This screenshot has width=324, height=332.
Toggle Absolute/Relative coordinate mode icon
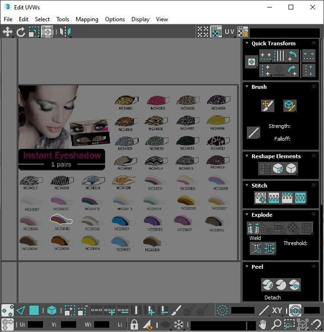tap(8, 324)
